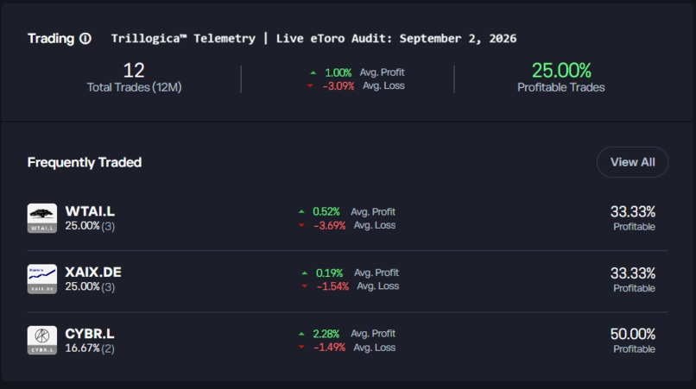The image size is (696, 389).
Task: Click CYBR.L 16.67% (2) share
Action: tap(90, 348)
